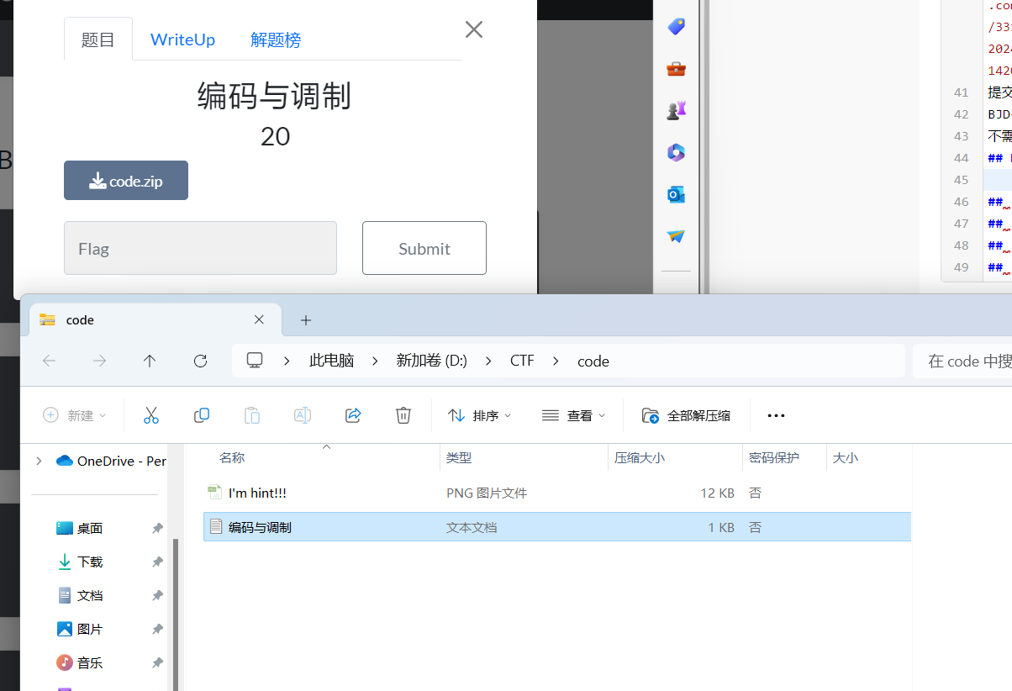1012x691 pixels.
Task: Go forward with the Explorer forward arrow
Action: 99,361
